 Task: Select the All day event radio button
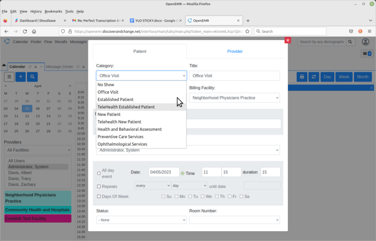click(99, 173)
